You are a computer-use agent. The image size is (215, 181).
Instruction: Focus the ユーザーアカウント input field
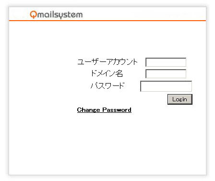pos(166,62)
